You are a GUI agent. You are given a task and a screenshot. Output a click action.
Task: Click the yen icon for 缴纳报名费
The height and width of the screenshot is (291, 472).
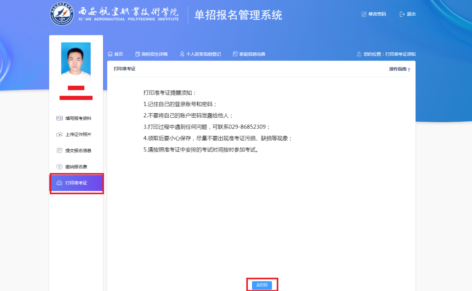coord(59,167)
